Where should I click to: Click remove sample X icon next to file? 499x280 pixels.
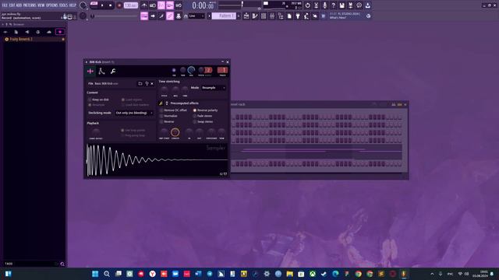(152, 83)
